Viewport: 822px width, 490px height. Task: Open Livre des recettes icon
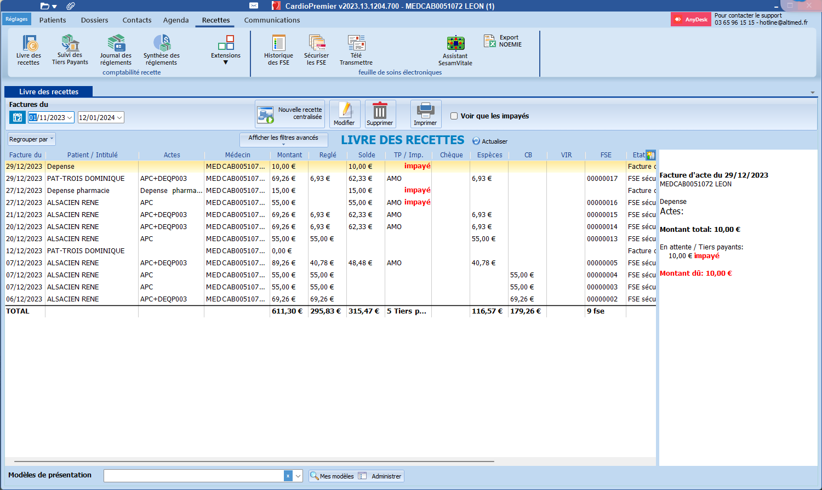click(28, 50)
